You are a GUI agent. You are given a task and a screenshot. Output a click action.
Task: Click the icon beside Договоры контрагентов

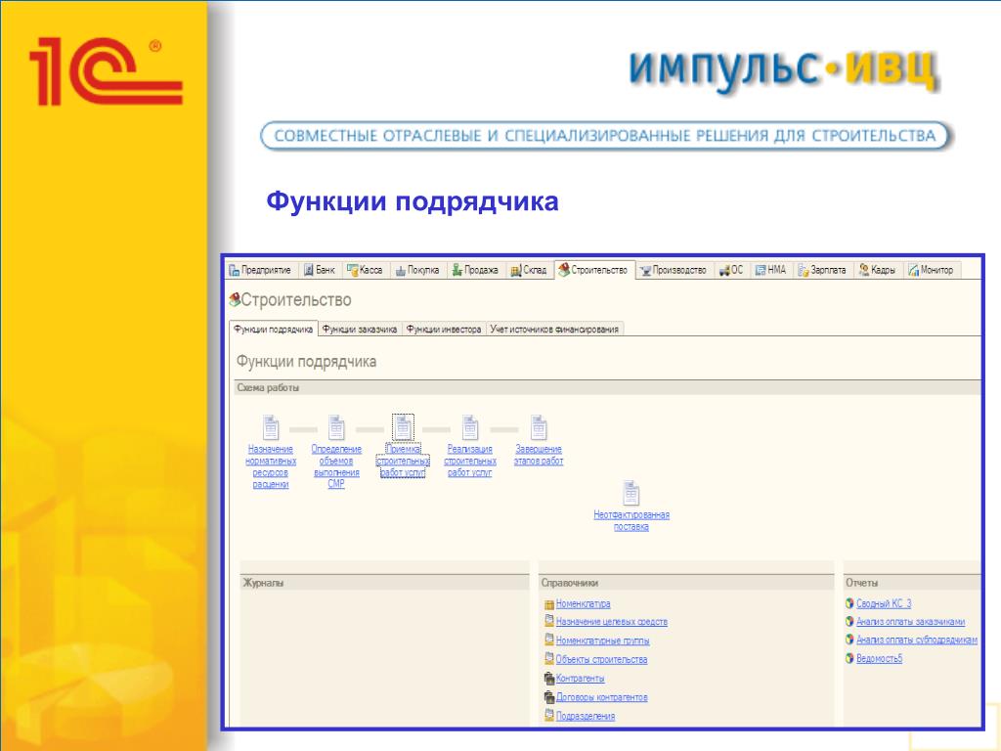click(549, 696)
